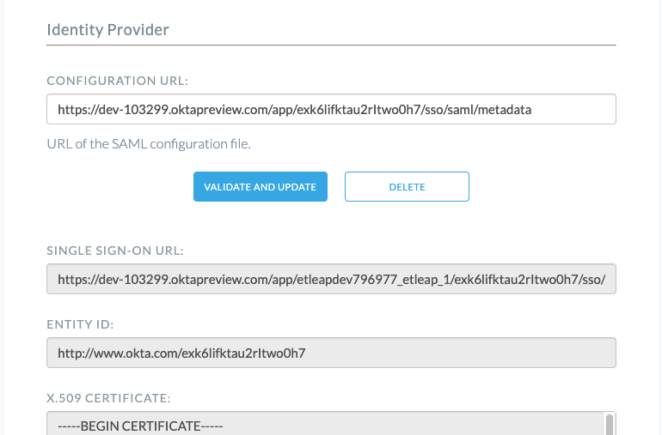Image resolution: width=662 pixels, height=435 pixels.
Task: Select the Single Sign-On URL field
Action: [x=331, y=279]
